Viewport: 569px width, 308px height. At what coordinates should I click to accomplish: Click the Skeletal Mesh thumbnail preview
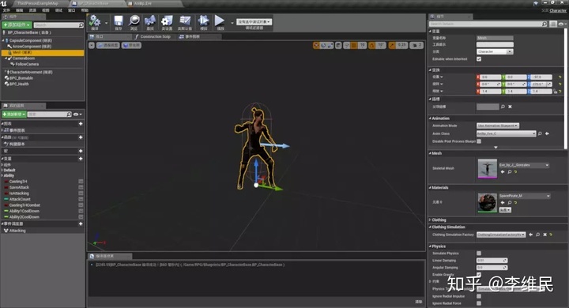tap(488, 168)
